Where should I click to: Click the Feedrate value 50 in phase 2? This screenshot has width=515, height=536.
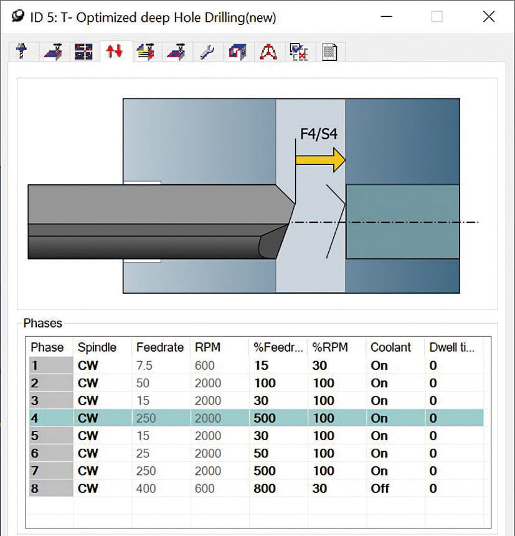(x=143, y=383)
